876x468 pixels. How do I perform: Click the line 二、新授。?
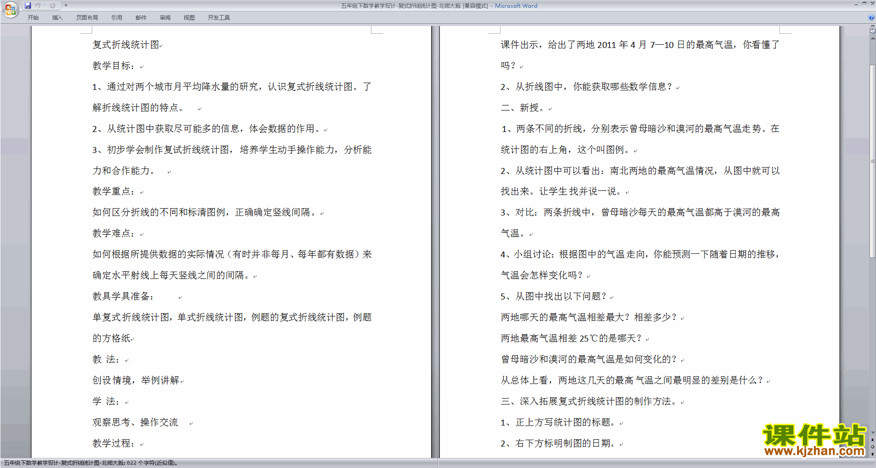[x=523, y=108]
